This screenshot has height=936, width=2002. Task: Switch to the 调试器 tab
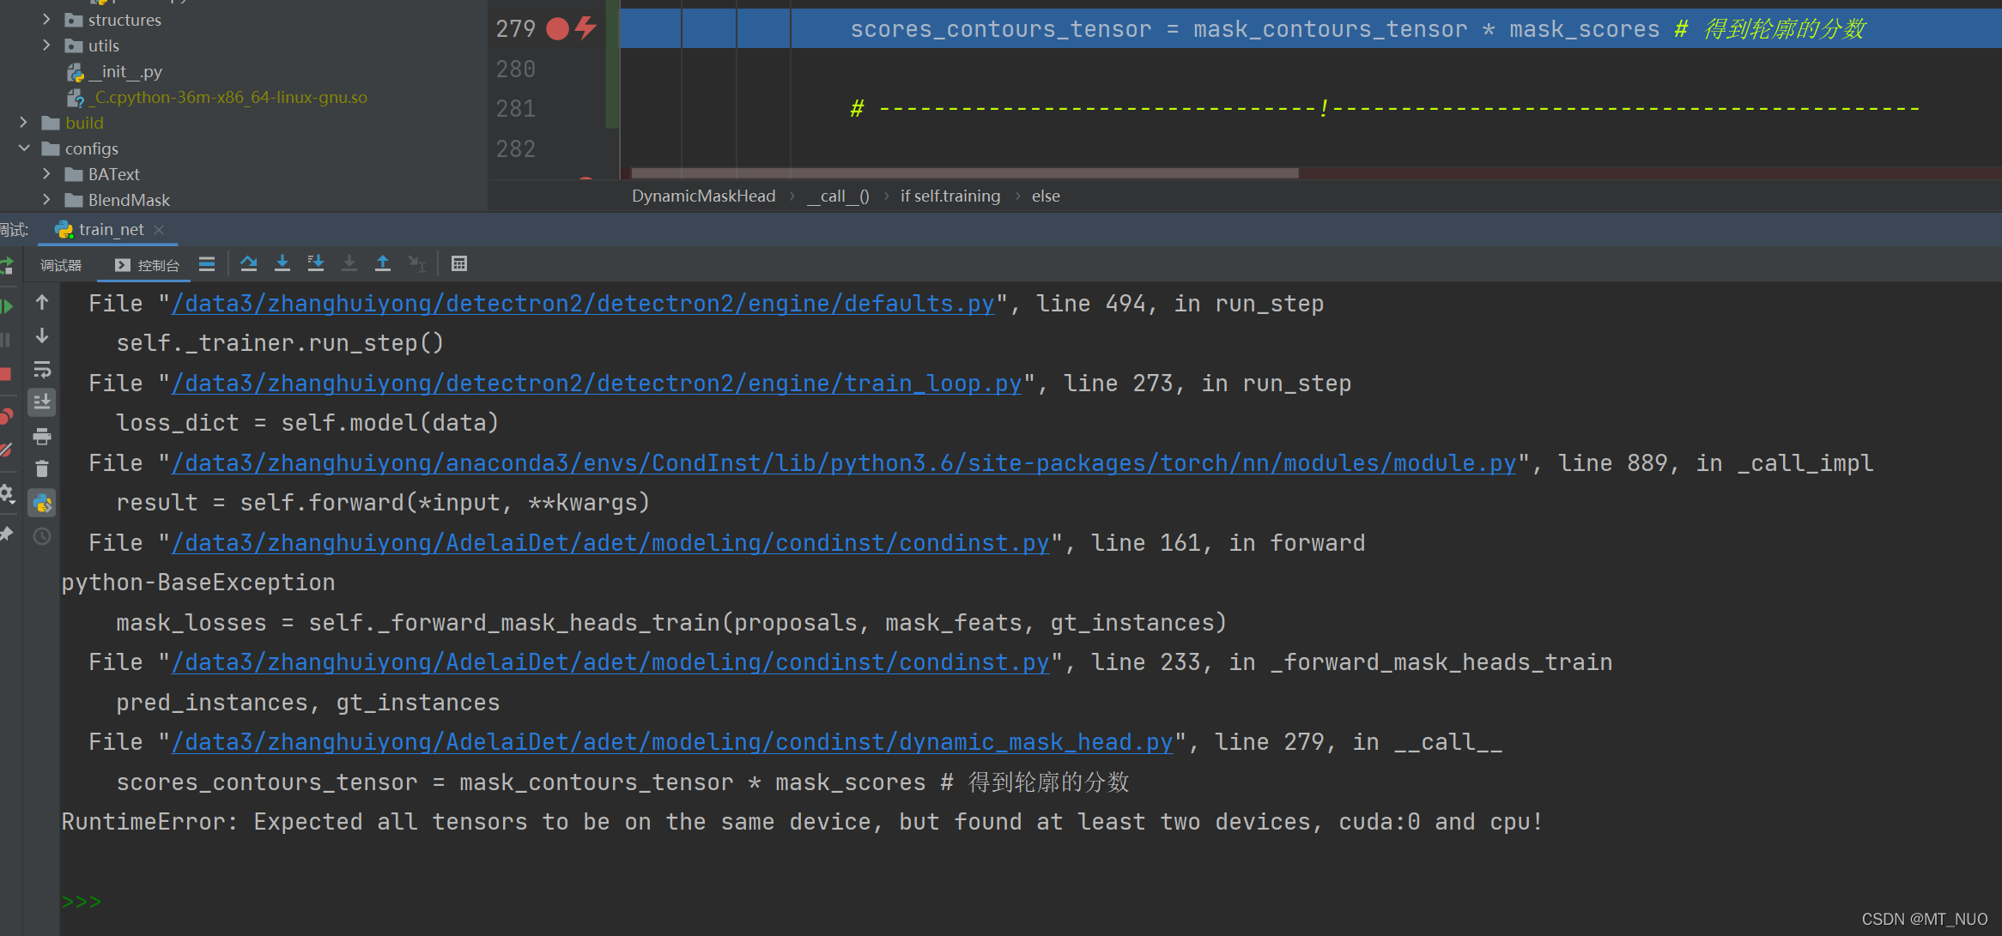tap(61, 265)
